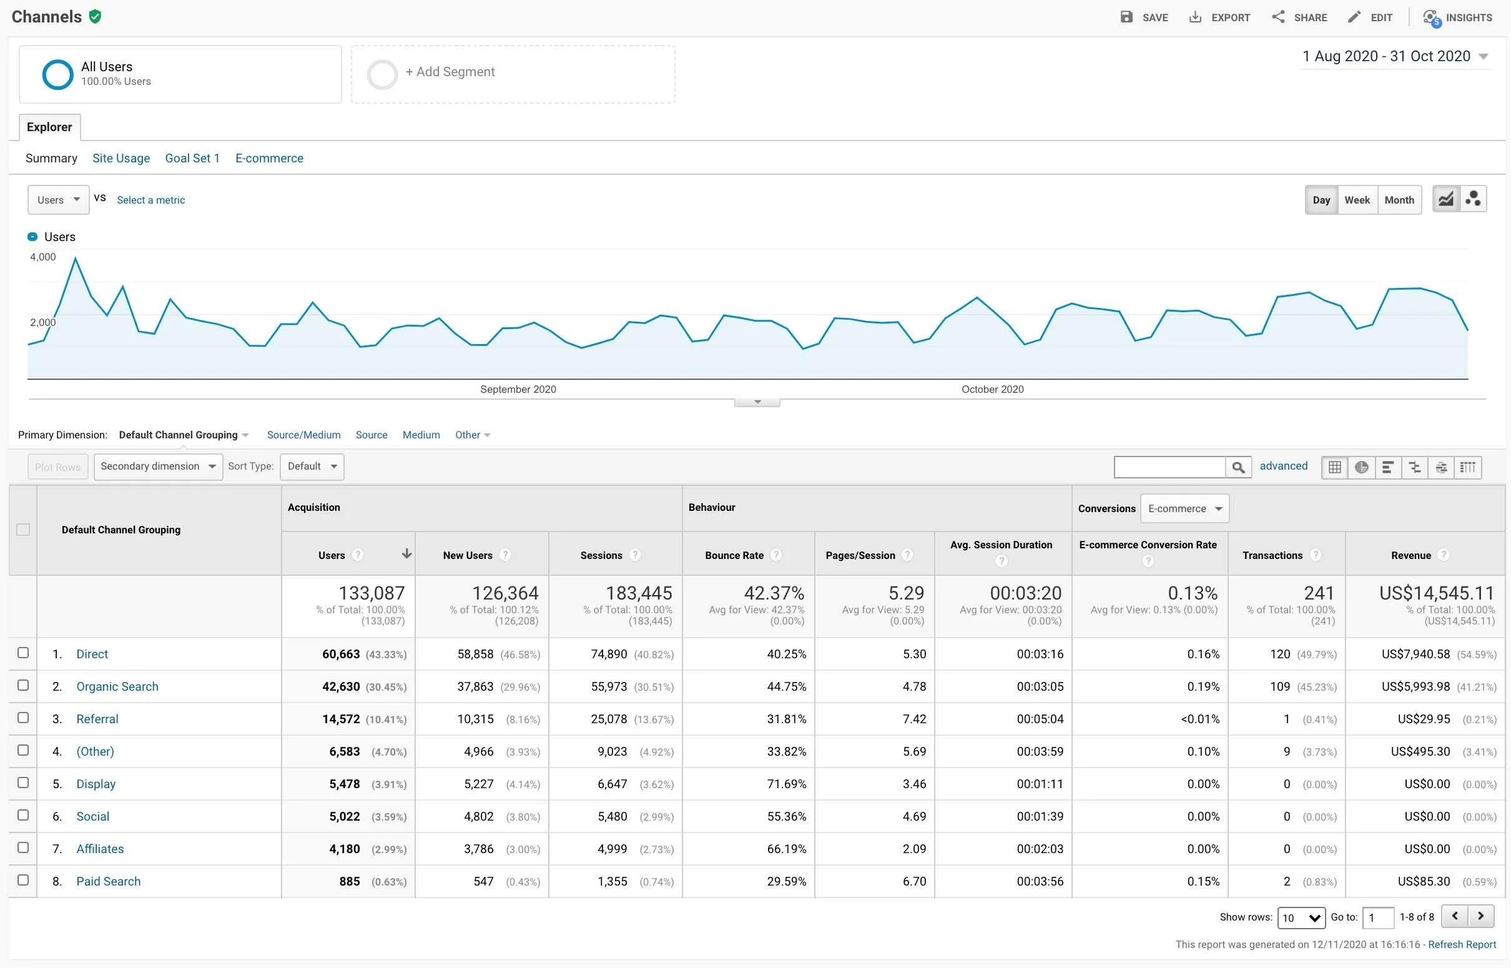Screen dimensions: 1511x968
Task: Switch to the Site Usage tab
Action: pos(121,159)
